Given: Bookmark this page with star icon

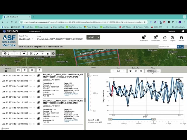Looking at the screenshot, I should (145, 22).
